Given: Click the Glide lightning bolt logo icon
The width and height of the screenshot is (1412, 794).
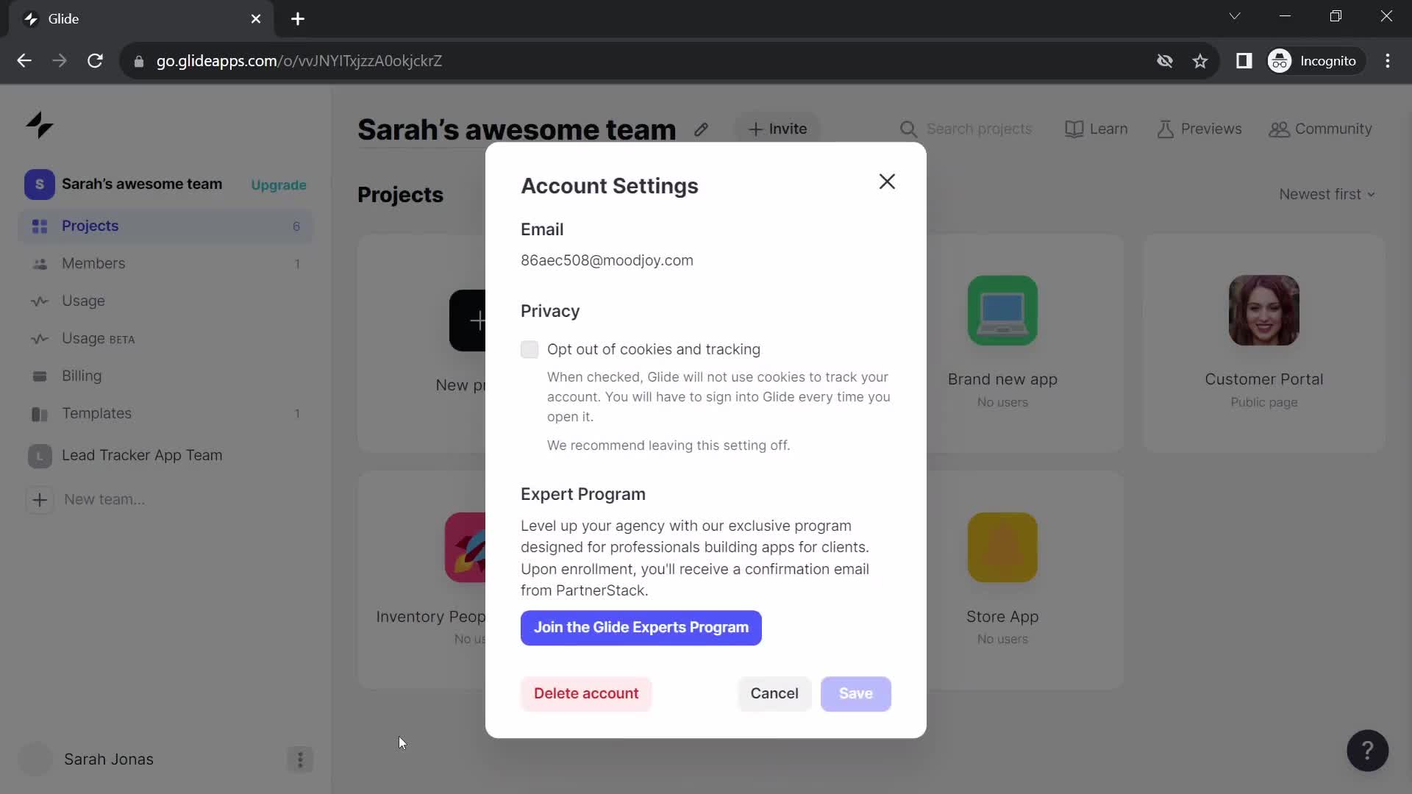Looking at the screenshot, I should (38, 124).
